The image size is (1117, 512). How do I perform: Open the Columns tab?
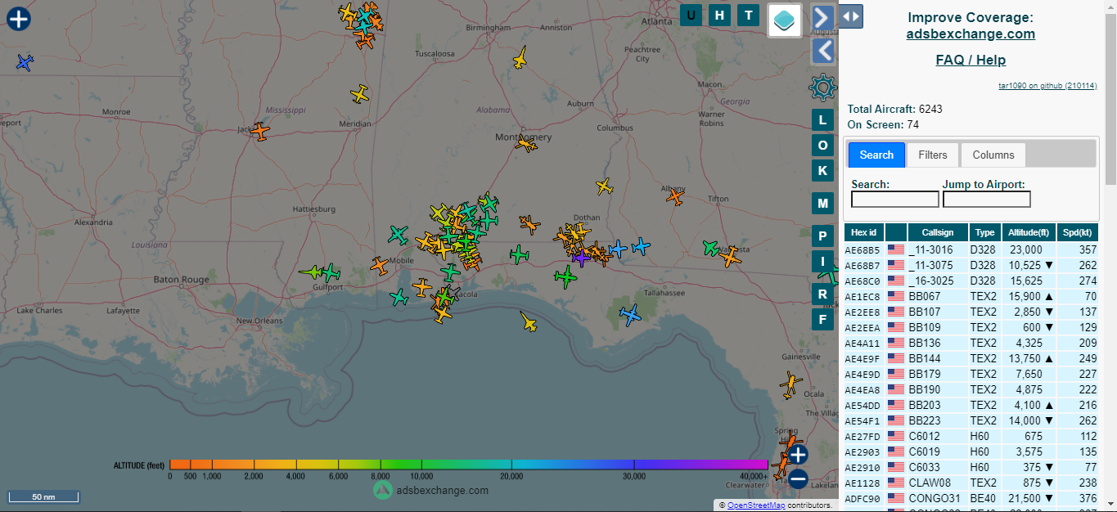coord(993,155)
